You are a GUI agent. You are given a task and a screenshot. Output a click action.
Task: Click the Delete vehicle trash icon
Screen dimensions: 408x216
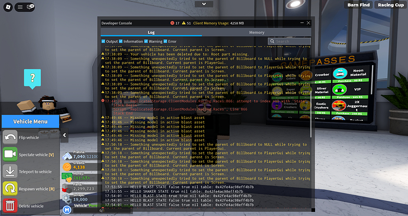click(x=10, y=205)
